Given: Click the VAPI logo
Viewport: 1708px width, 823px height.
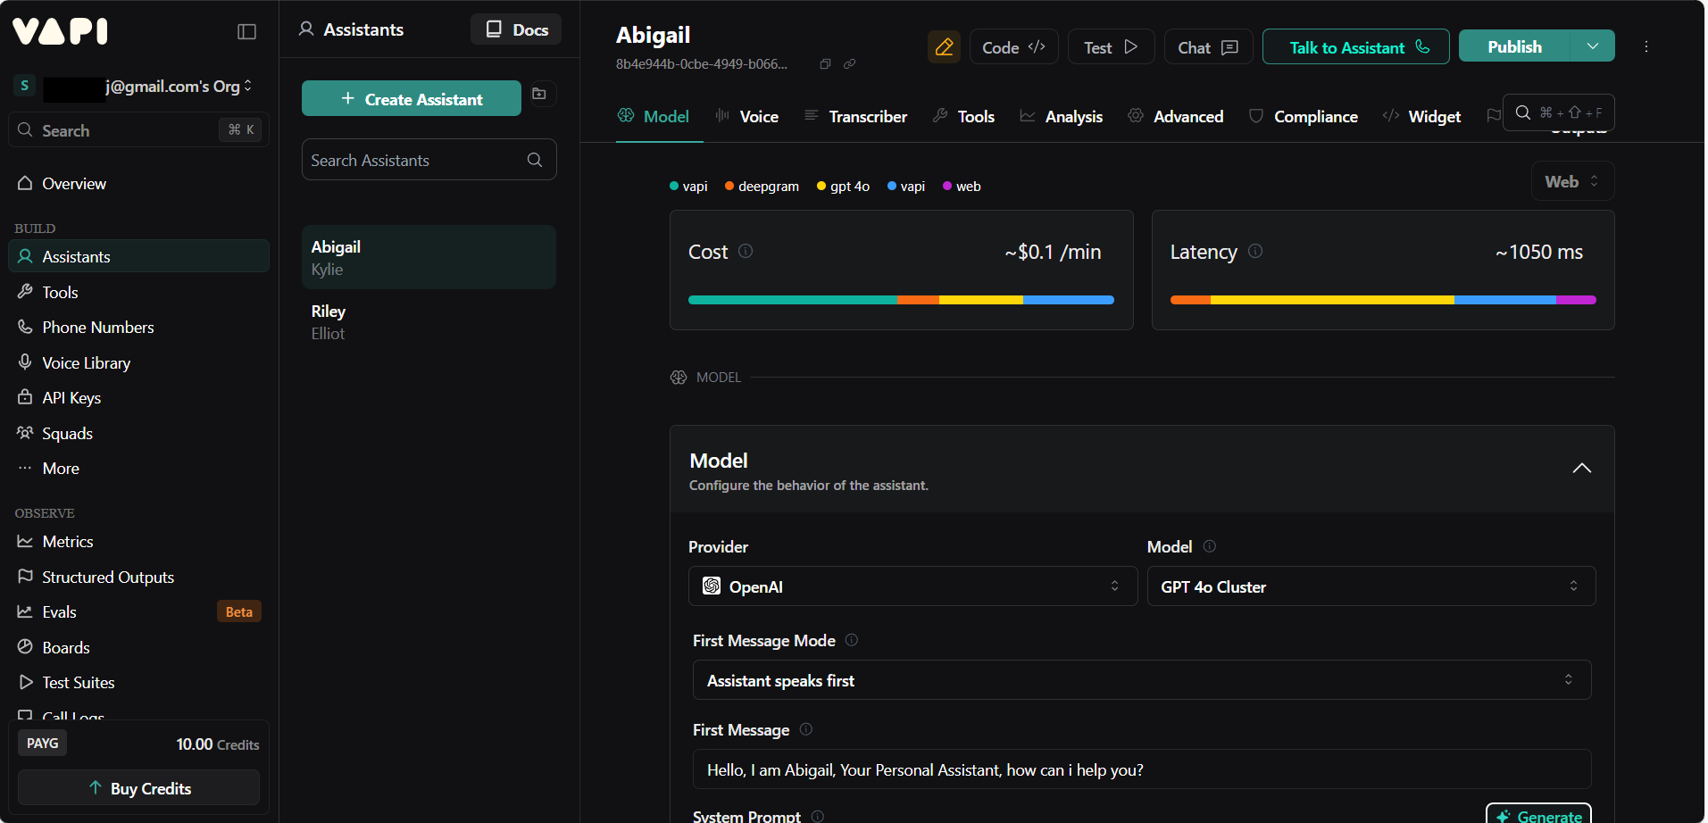Looking at the screenshot, I should coord(60,31).
